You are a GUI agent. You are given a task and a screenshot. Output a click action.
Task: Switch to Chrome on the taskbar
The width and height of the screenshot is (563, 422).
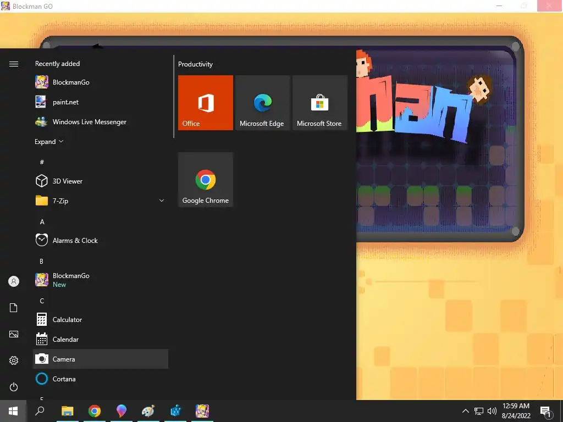95,411
